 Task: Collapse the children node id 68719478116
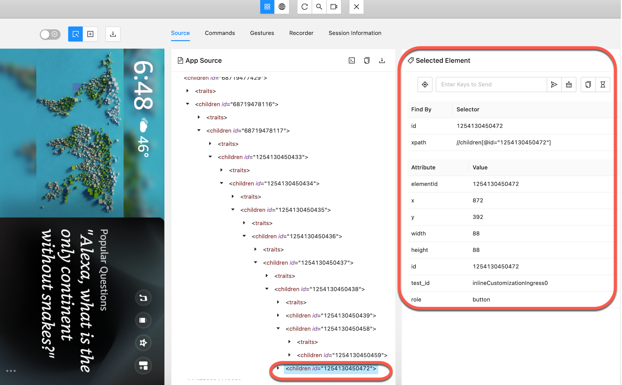pyautogui.click(x=187, y=104)
